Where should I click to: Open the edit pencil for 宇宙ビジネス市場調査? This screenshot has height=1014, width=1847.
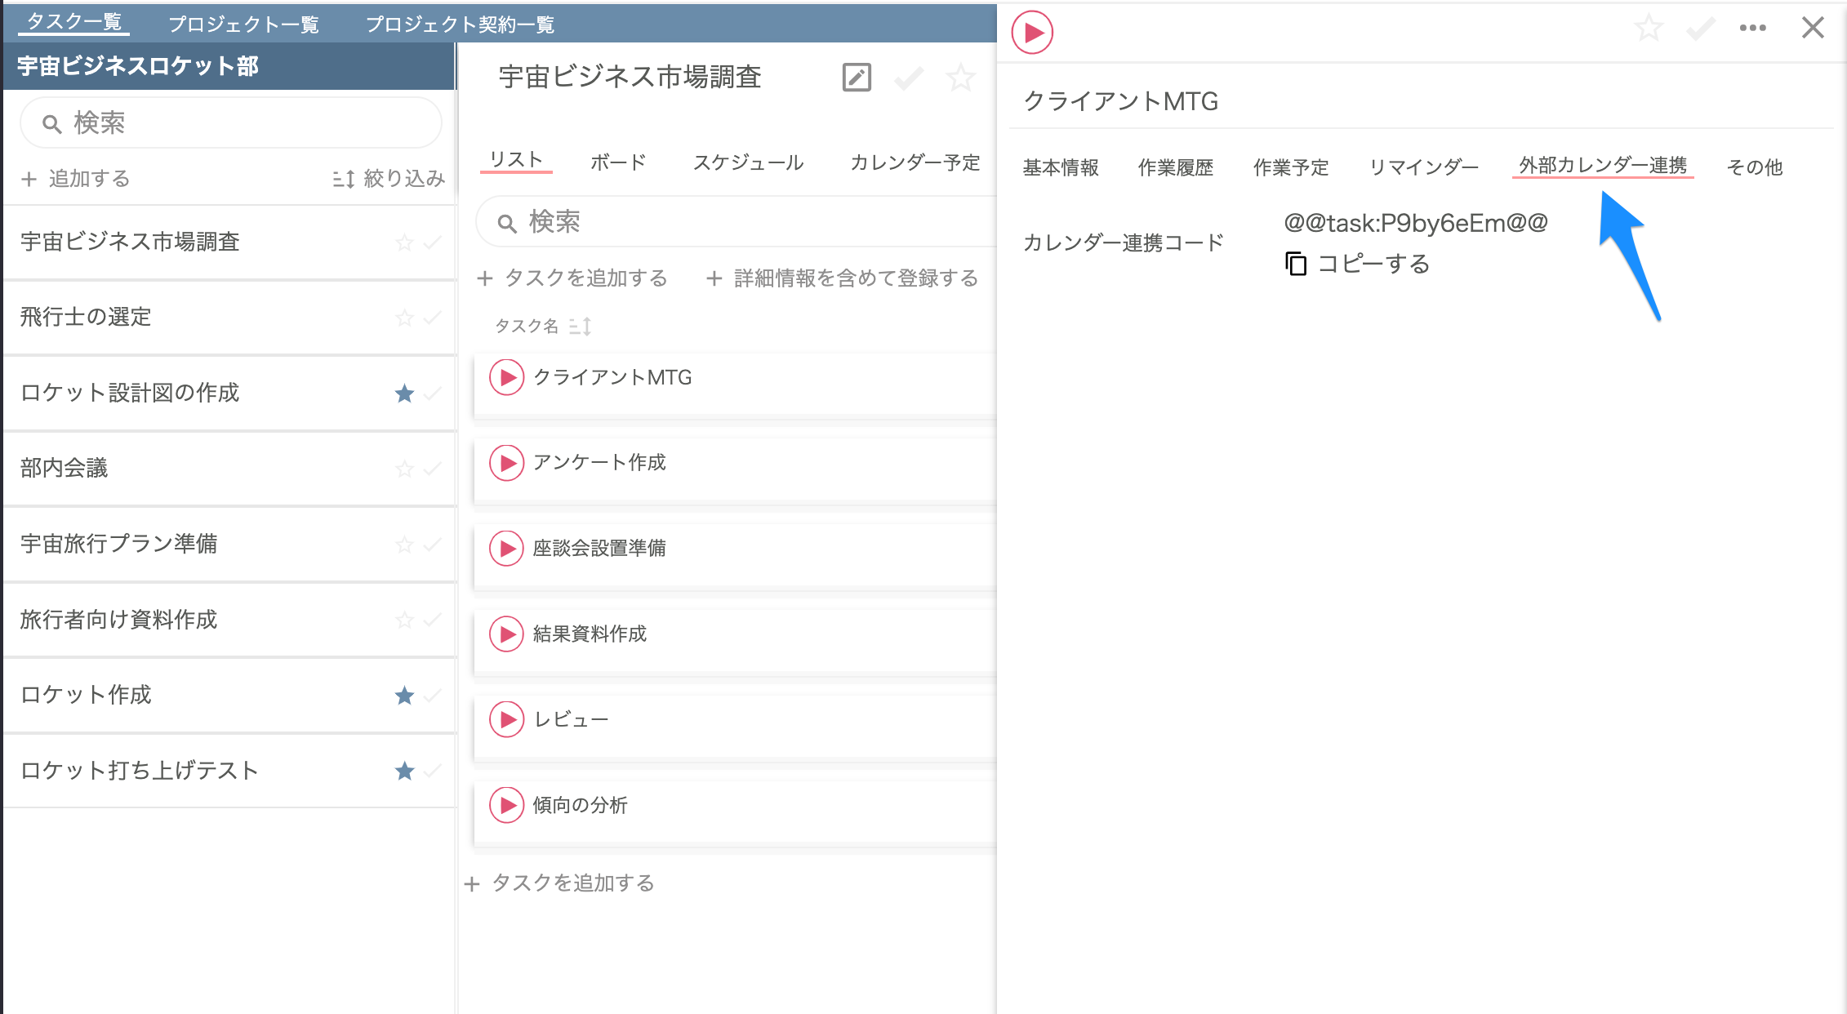point(856,78)
